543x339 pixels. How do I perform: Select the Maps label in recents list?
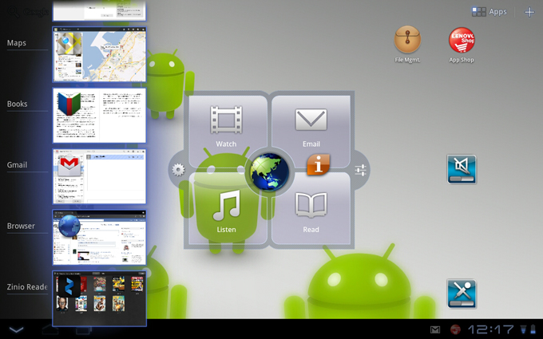click(17, 43)
